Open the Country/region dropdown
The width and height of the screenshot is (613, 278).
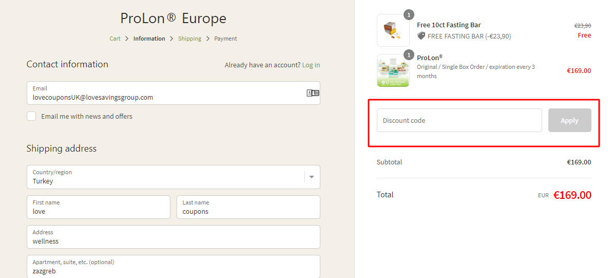pos(173,177)
